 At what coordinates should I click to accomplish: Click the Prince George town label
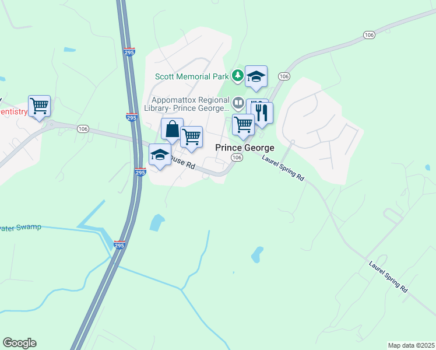coord(245,148)
